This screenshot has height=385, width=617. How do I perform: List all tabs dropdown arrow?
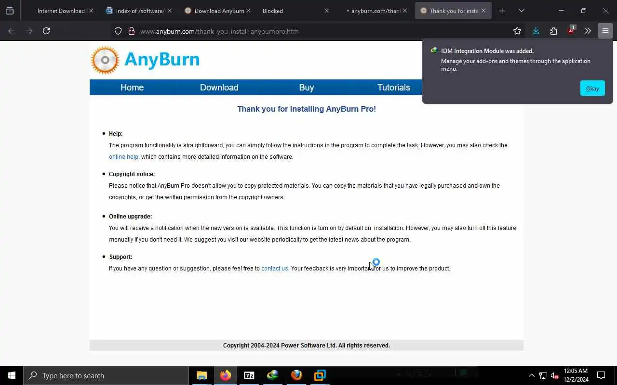pyautogui.click(x=522, y=11)
